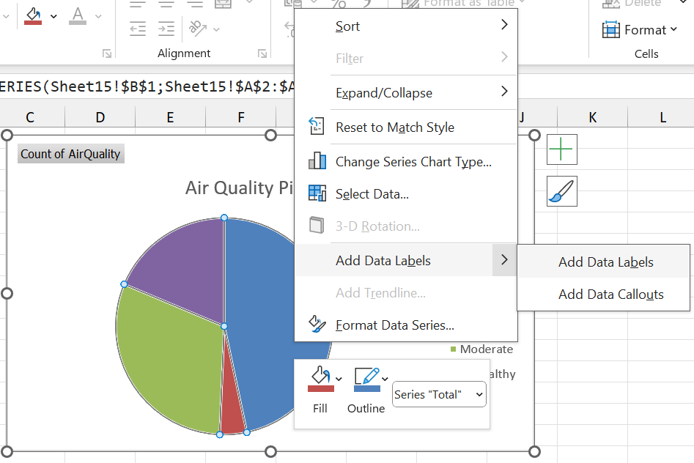Open the Series "Total" chart element dropdown
Viewport: 694px width, 463px height.
tap(439, 395)
